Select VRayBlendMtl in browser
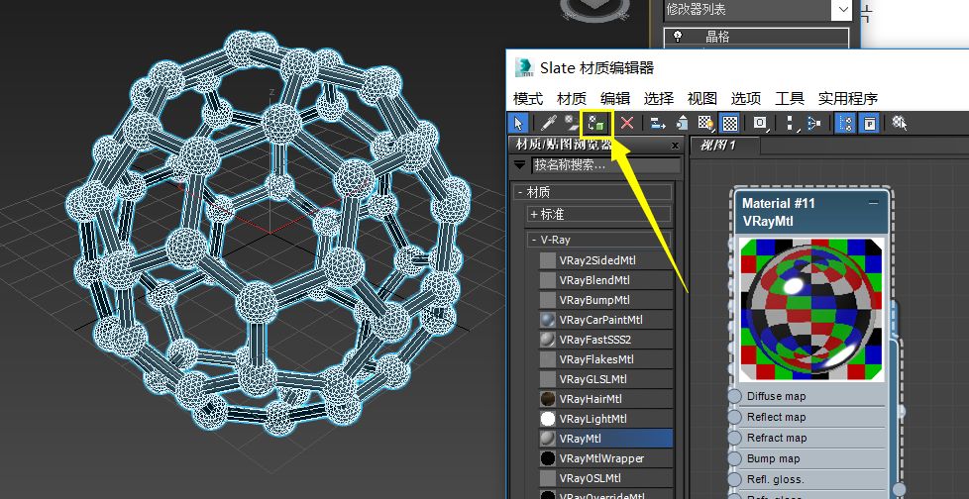This screenshot has width=969, height=499. (605, 280)
